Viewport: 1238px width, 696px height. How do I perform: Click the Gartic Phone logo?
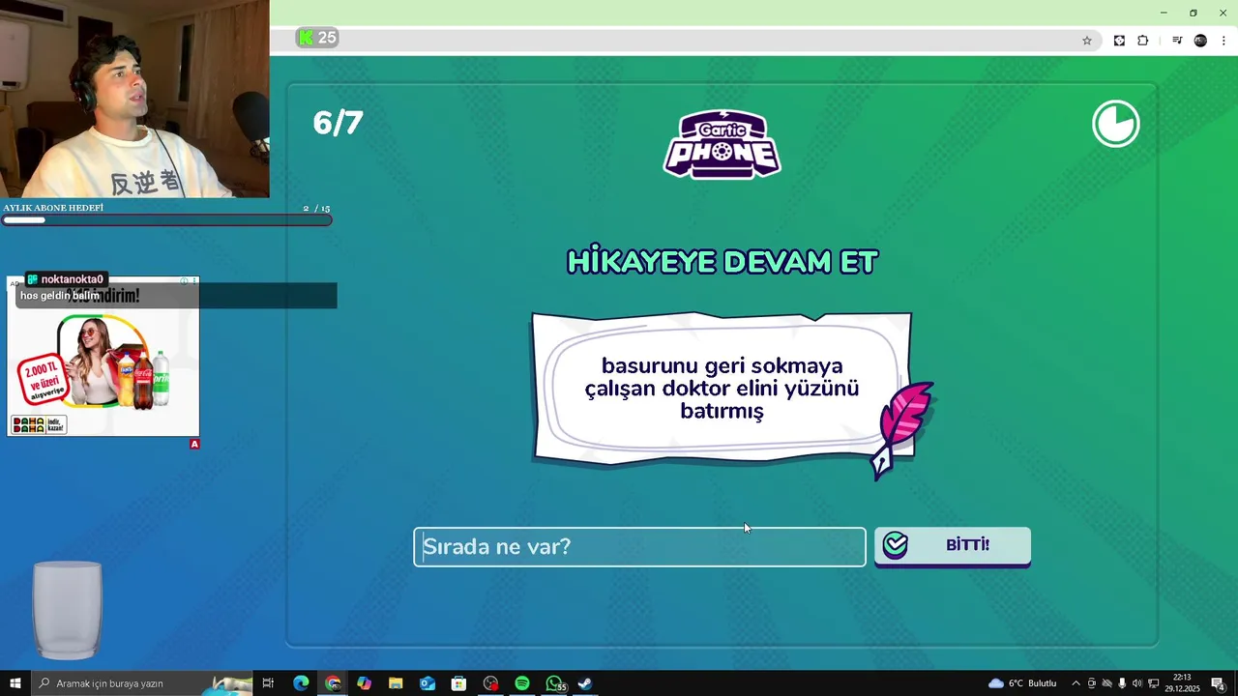pyautogui.click(x=722, y=144)
